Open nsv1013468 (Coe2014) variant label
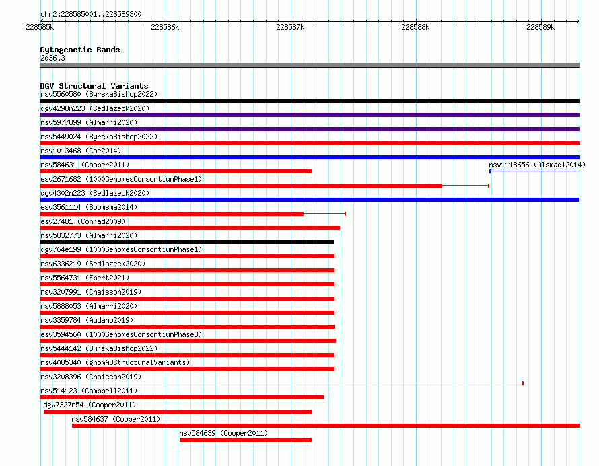The image size is (599, 466). click(x=81, y=151)
